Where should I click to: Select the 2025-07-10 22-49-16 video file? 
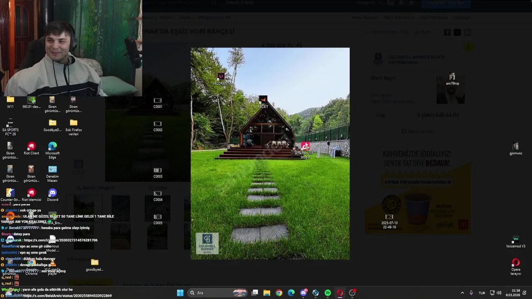389,221
